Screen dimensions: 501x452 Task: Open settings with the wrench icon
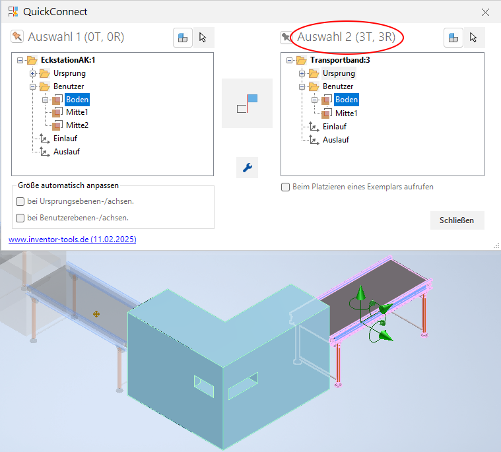coord(248,168)
